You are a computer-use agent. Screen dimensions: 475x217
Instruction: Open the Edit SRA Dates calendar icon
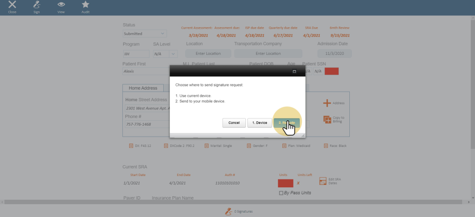point(323,181)
